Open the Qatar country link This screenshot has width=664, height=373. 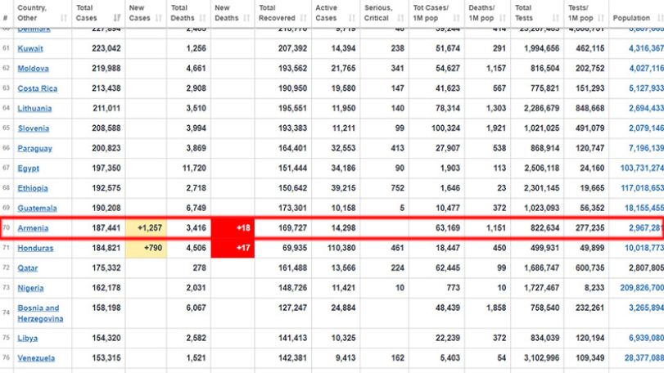[x=28, y=268]
